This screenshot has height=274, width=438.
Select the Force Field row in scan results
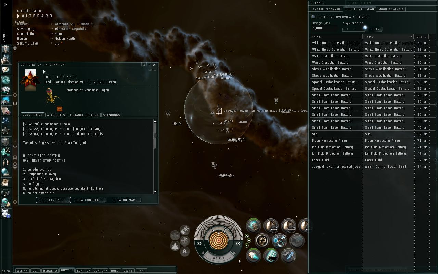[x=369, y=160]
